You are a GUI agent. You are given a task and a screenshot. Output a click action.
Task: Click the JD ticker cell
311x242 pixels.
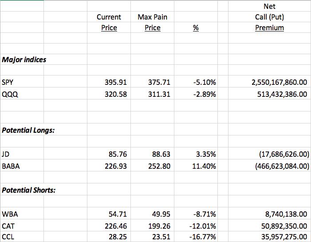point(6,155)
